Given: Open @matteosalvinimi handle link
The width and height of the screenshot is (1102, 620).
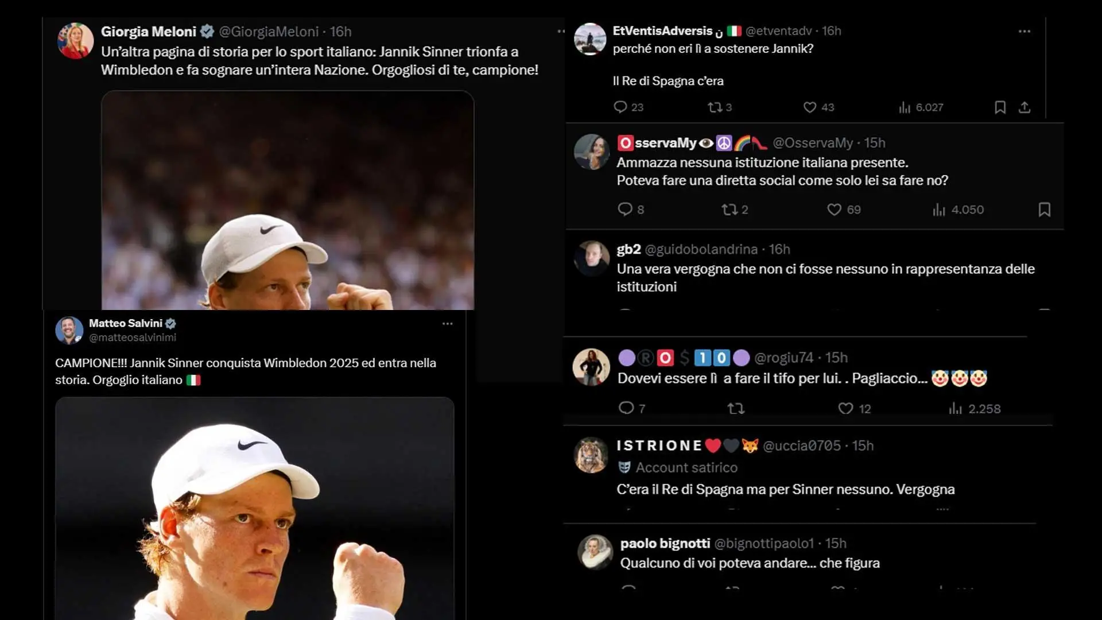Looking at the screenshot, I should point(133,338).
